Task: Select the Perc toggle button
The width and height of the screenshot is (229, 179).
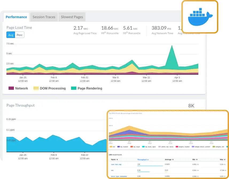Action: coord(20,35)
